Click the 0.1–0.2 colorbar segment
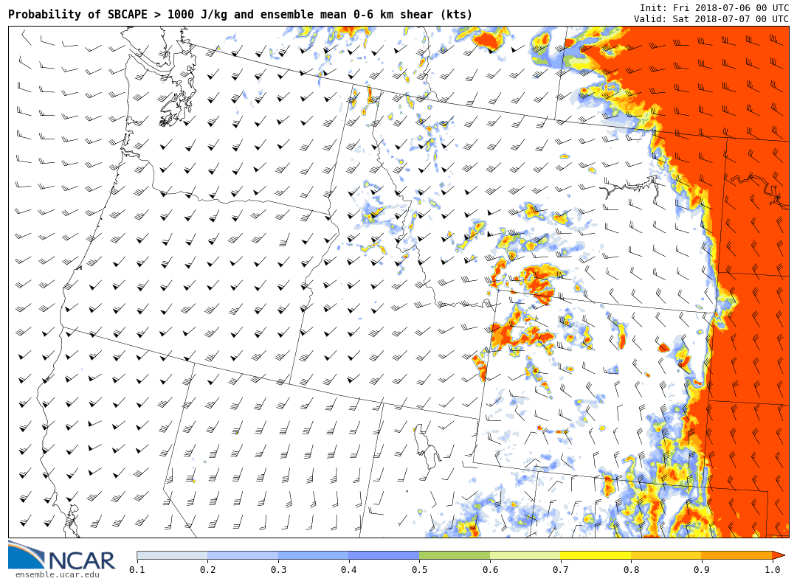This screenshot has height=584, width=797. [x=172, y=555]
